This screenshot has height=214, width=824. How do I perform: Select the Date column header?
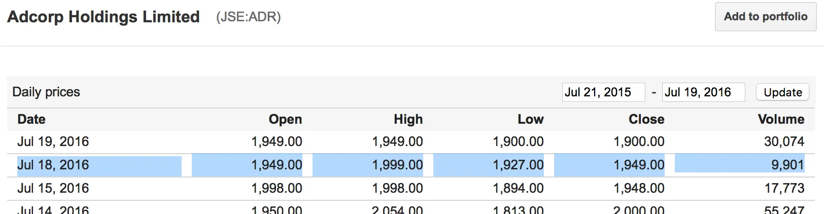pyautogui.click(x=31, y=119)
